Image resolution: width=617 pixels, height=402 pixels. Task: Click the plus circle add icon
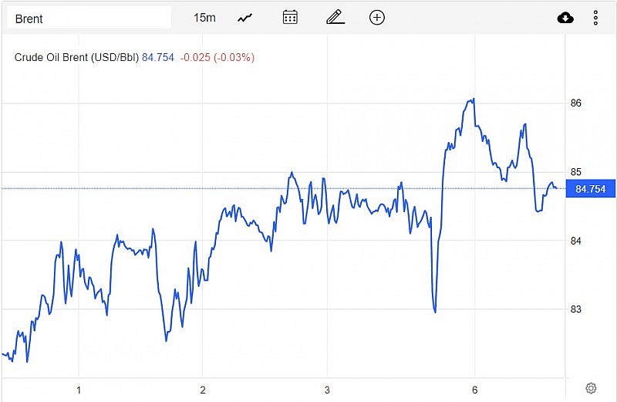pos(377,18)
